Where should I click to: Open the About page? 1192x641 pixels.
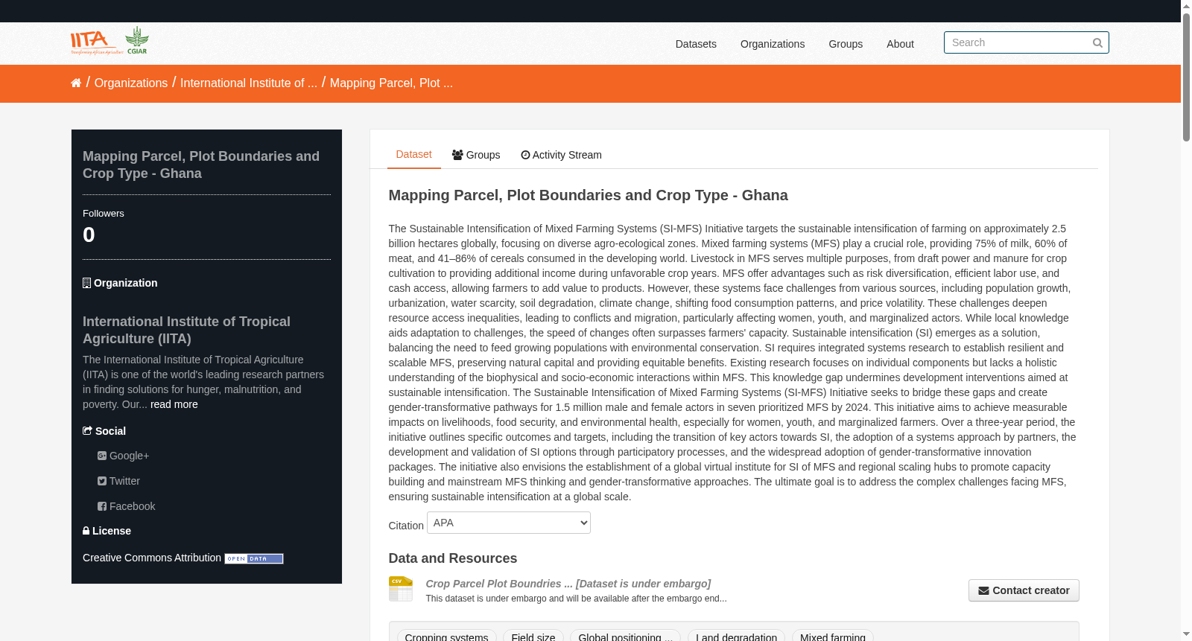click(900, 44)
